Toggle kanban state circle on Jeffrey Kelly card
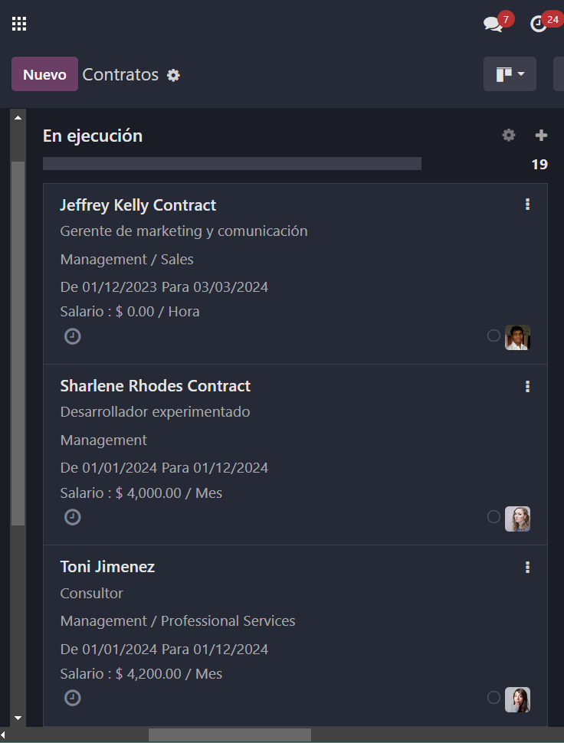The image size is (564, 743). point(493,335)
